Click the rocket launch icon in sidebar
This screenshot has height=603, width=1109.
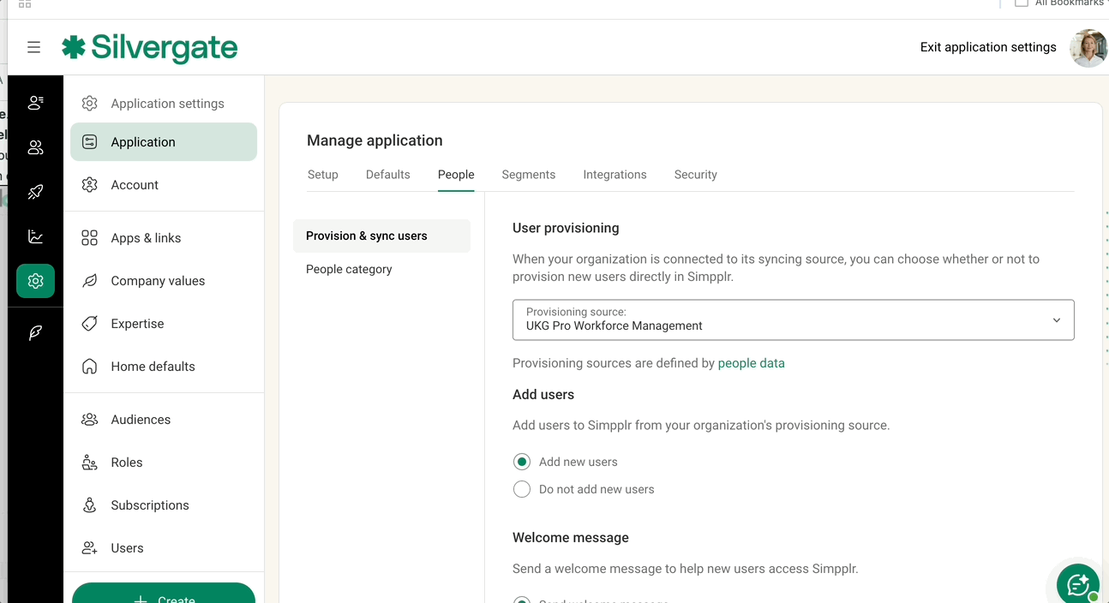point(35,191)
